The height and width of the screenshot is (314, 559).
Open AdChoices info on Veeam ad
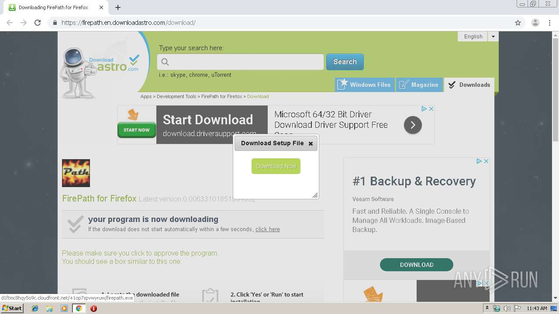[x=479, y=161]
